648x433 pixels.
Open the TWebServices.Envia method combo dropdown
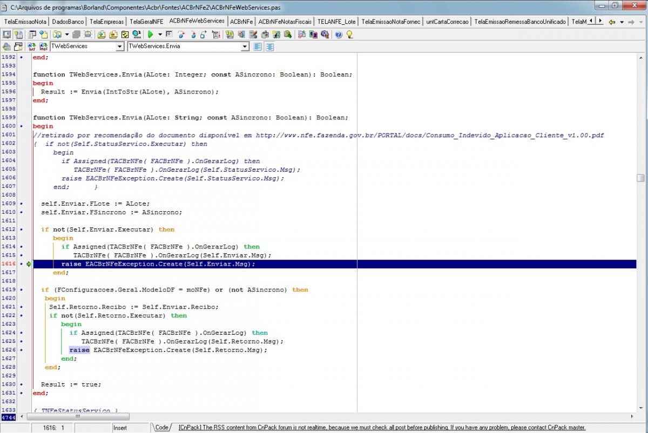tap(245, 46)
